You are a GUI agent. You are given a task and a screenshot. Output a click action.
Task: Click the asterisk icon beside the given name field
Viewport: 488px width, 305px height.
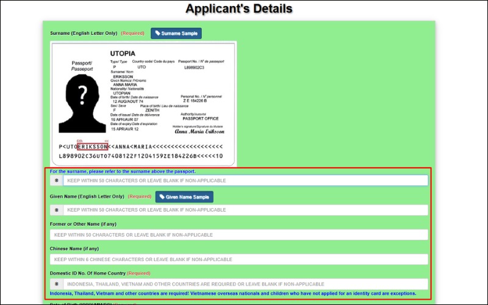(x=57, y=210)
